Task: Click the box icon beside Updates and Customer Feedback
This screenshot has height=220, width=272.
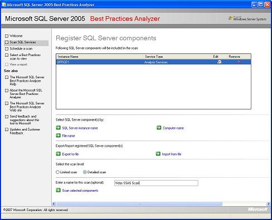Action: (7, 129)
